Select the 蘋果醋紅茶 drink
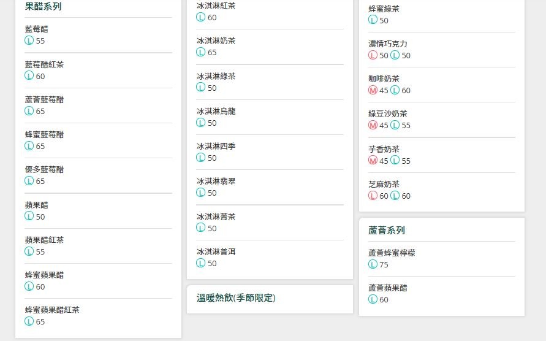Image resolution: width=546 pixels, height=341 pixels. [x=44, y=240]
